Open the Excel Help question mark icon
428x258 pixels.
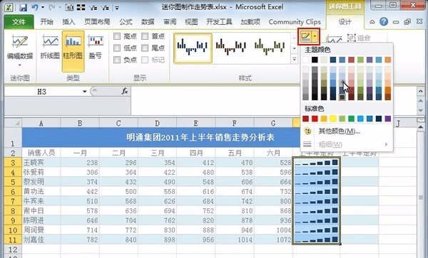(384, 21)
